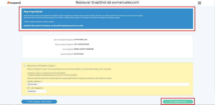215x105 pixels.
Task: Click the 'Servidor Cloud del SnapShot' label
Action: point(63,40)
